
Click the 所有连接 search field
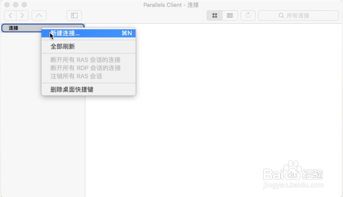(298, 15)
